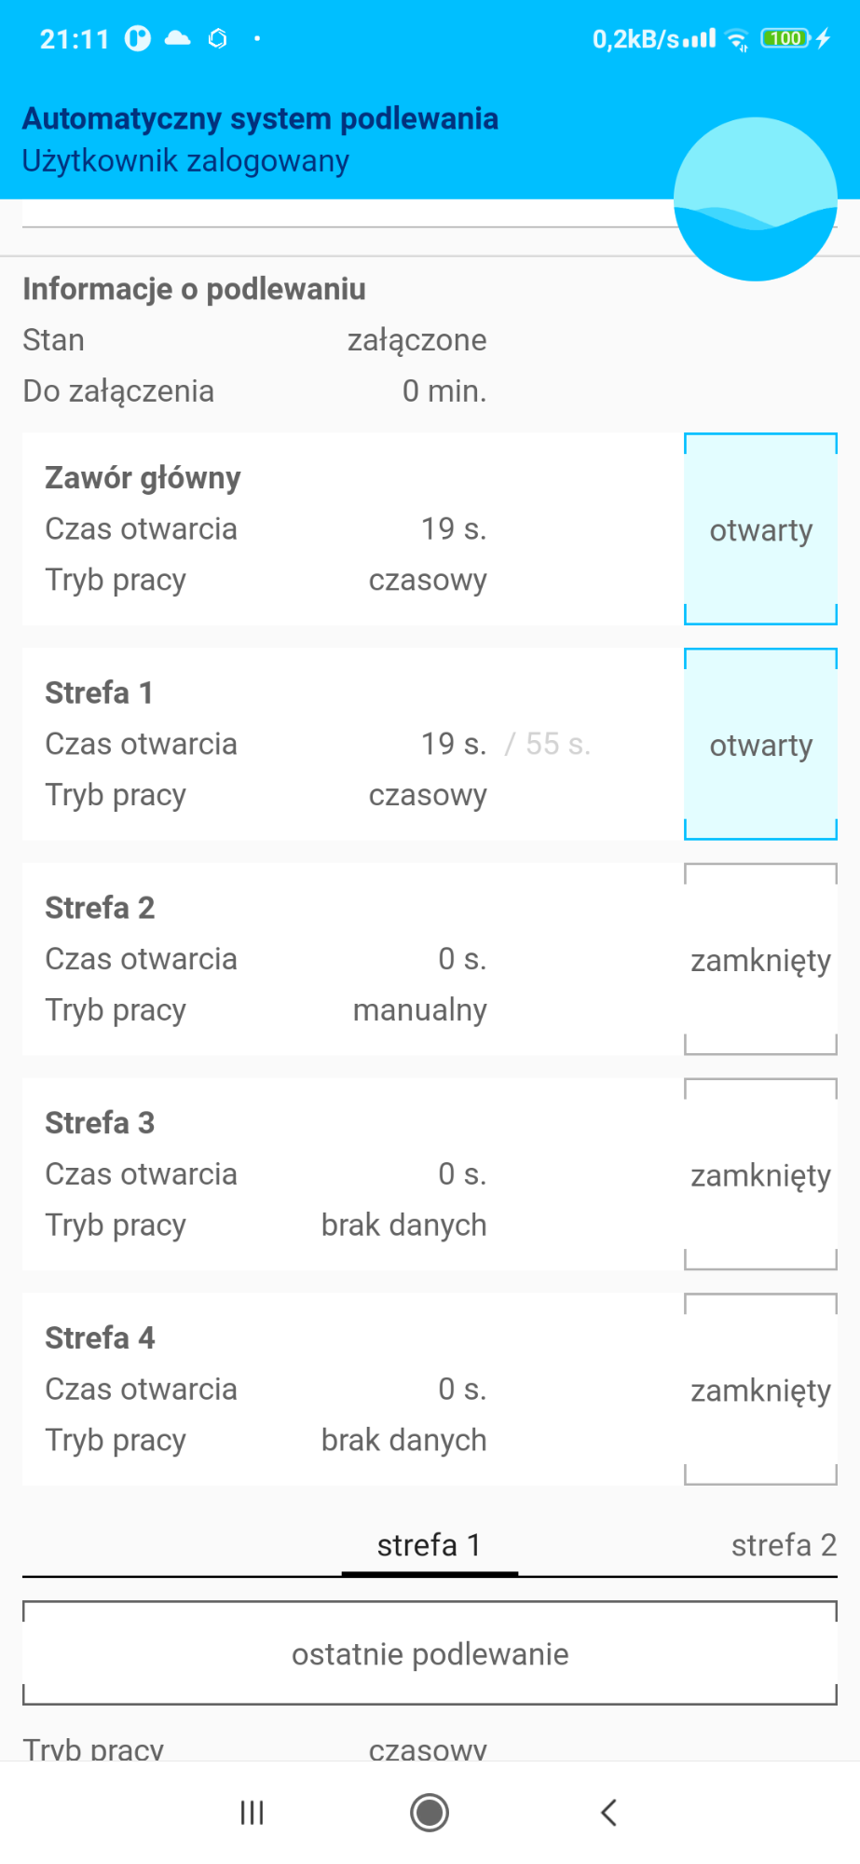Select the Strefa 1 card heading
Screen dimensions: 860x1864
click(x=99, y=692)
